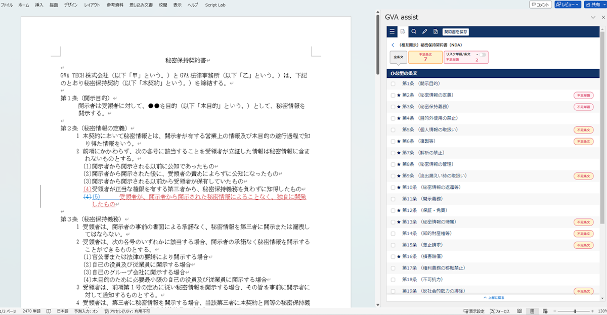The height and width of the screenshot is (315, 607).
Task: Open the 校閲 ribbon tab
Action: pyautogui.click(x=163, y=5)
